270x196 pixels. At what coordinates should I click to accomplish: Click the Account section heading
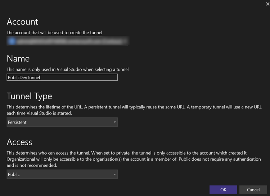(22, 22)
